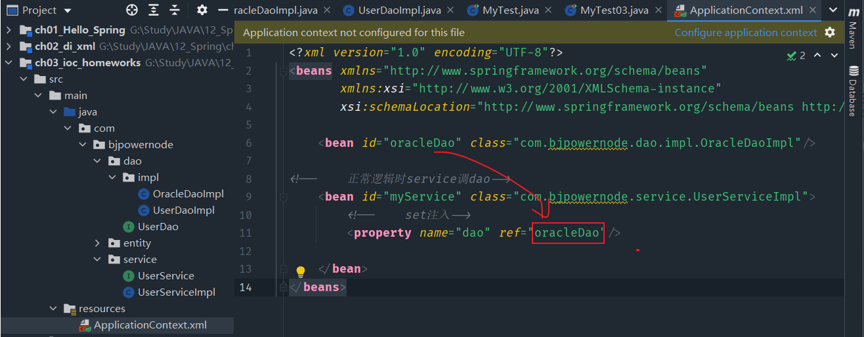Open the Database tool window

coord(853,90)
